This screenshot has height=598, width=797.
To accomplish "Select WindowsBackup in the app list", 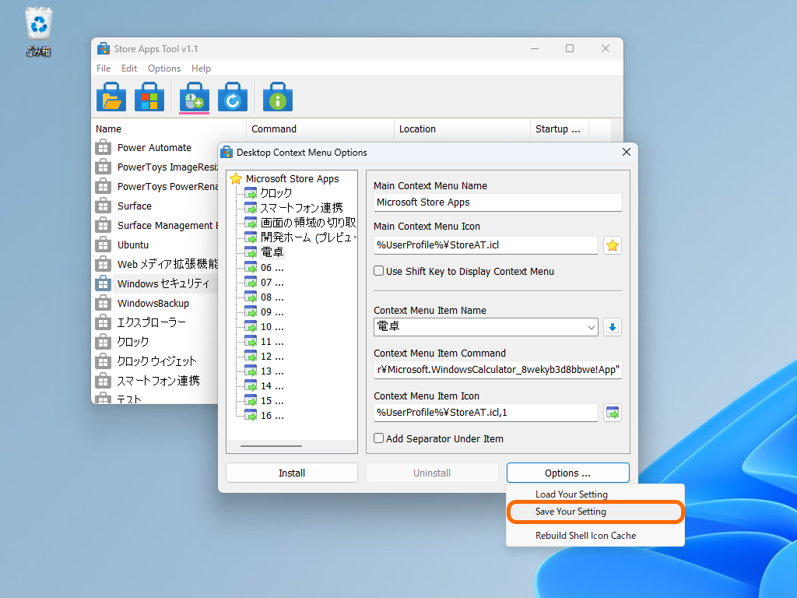I will pos(155,304).
